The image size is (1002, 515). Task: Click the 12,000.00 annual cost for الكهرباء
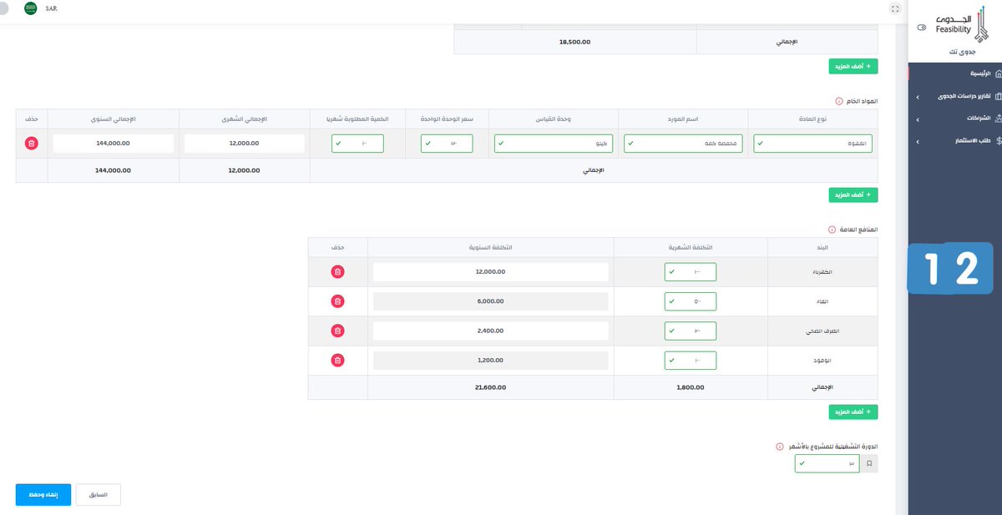coord(491,272)
